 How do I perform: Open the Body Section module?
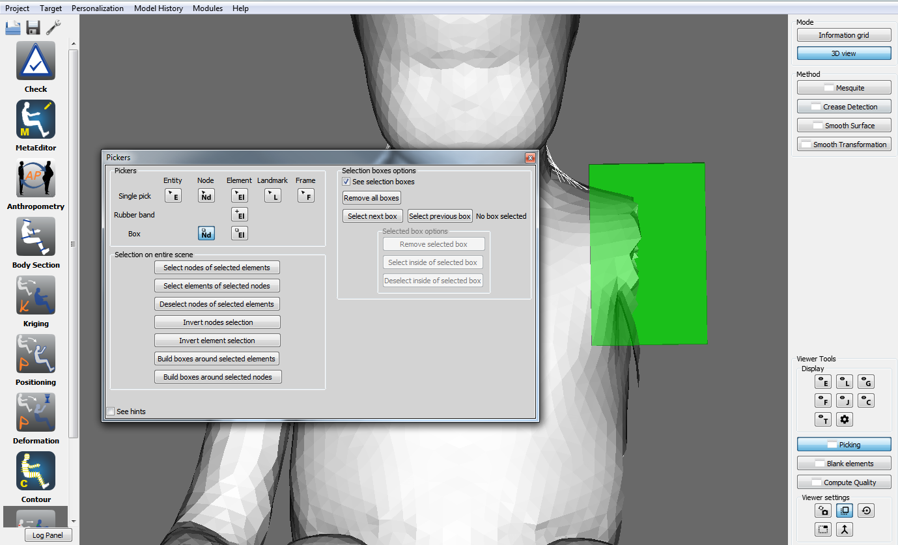(x=36, y=236)
